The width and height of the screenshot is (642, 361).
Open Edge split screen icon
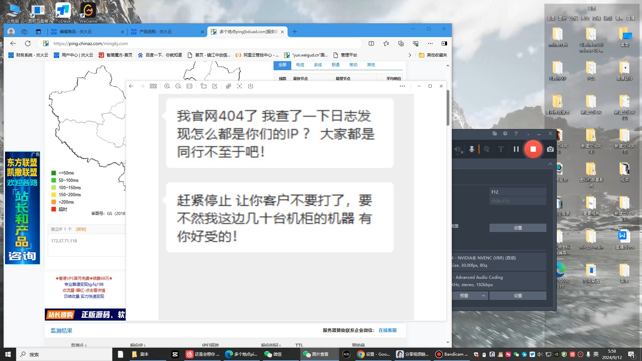click(371, 43)
